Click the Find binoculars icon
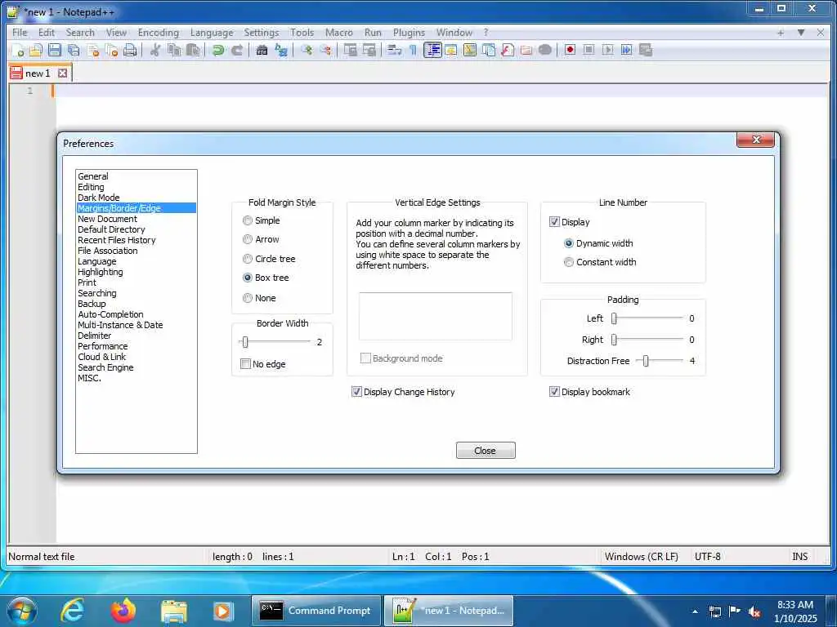The height and width of the screenshot is (627, 837). coord(262,50)
